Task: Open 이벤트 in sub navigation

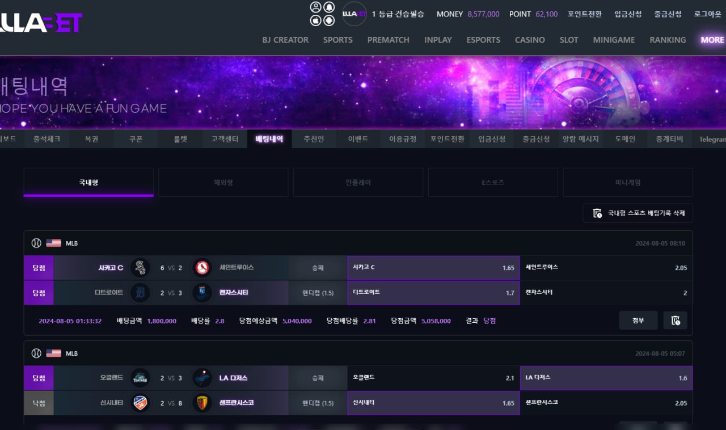Action: pyautogui.click(x=358, y=139)
